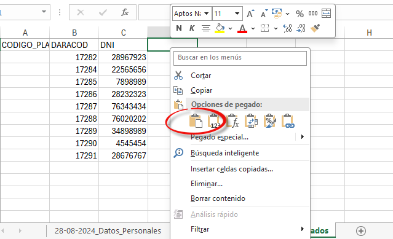Choose Paste Link option

288,121
